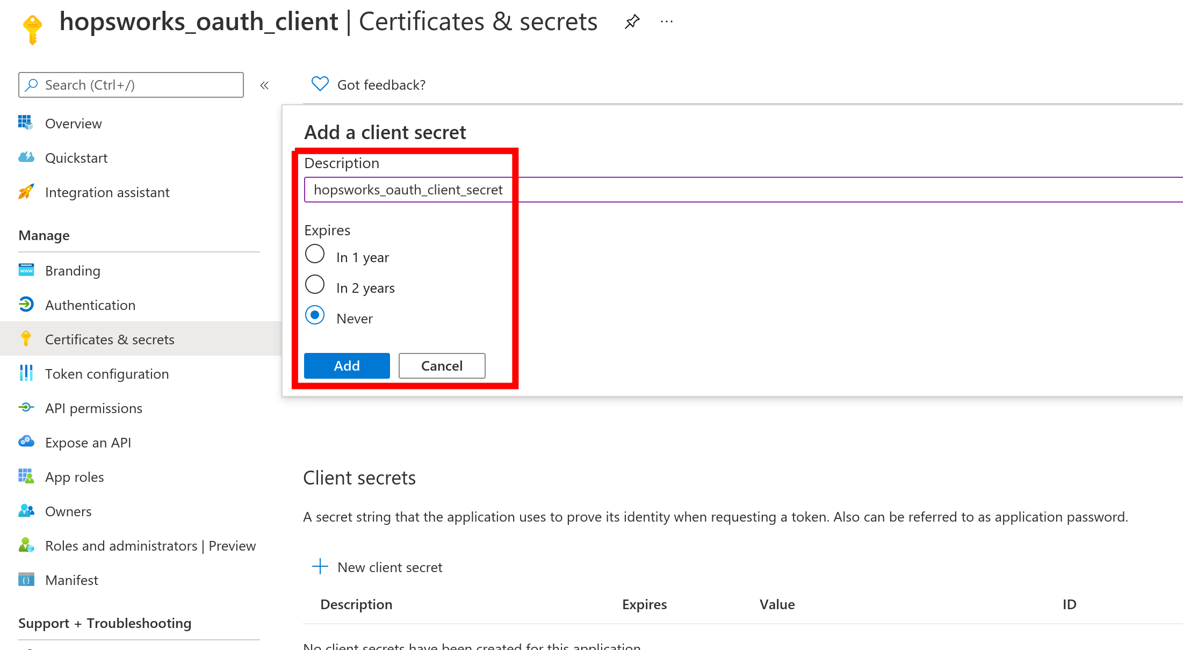
Task: Select the In 2 years expiry option
Action: [x=315, y=285]
